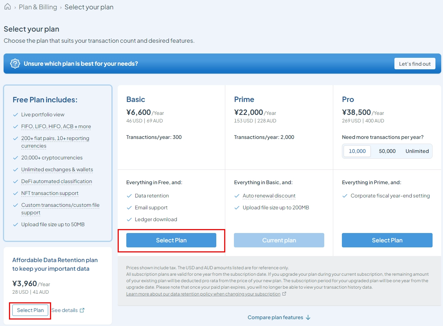Click the Email support feature text
Screen dimensions: 443x326
(x=151, y=208)
